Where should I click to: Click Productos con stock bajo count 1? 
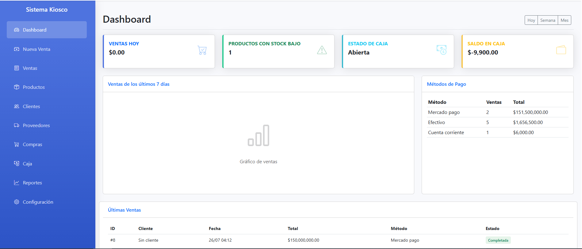point(230,52)
